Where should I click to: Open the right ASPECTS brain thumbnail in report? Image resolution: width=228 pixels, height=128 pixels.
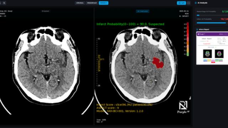point(219,54)
